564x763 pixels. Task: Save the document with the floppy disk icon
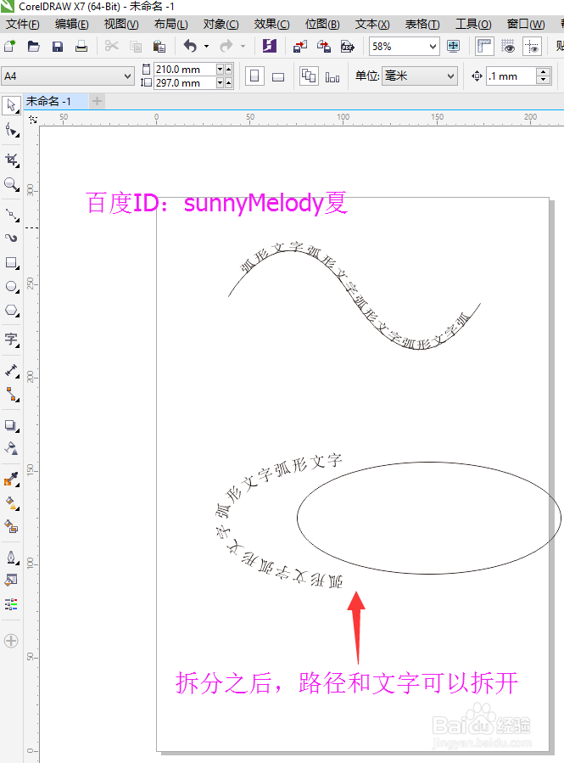pyautogui.click(x=58, y=47)
